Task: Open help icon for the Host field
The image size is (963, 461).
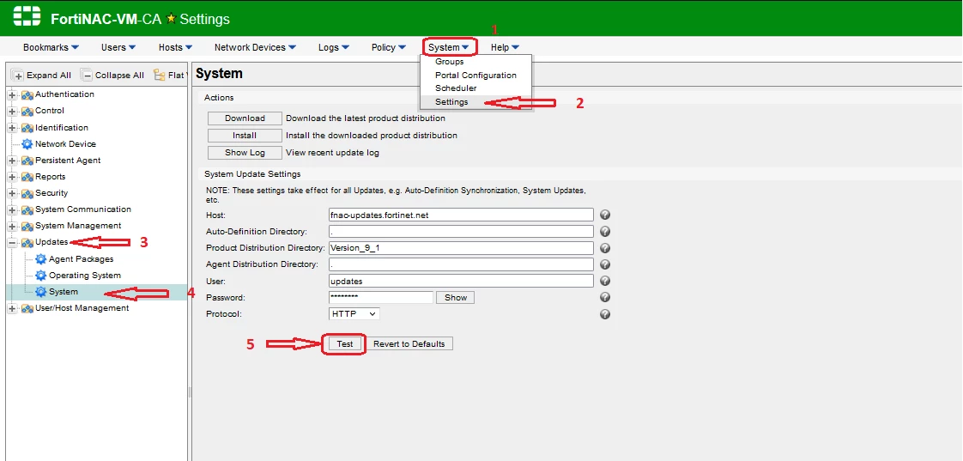Action: tap(605, 215)
